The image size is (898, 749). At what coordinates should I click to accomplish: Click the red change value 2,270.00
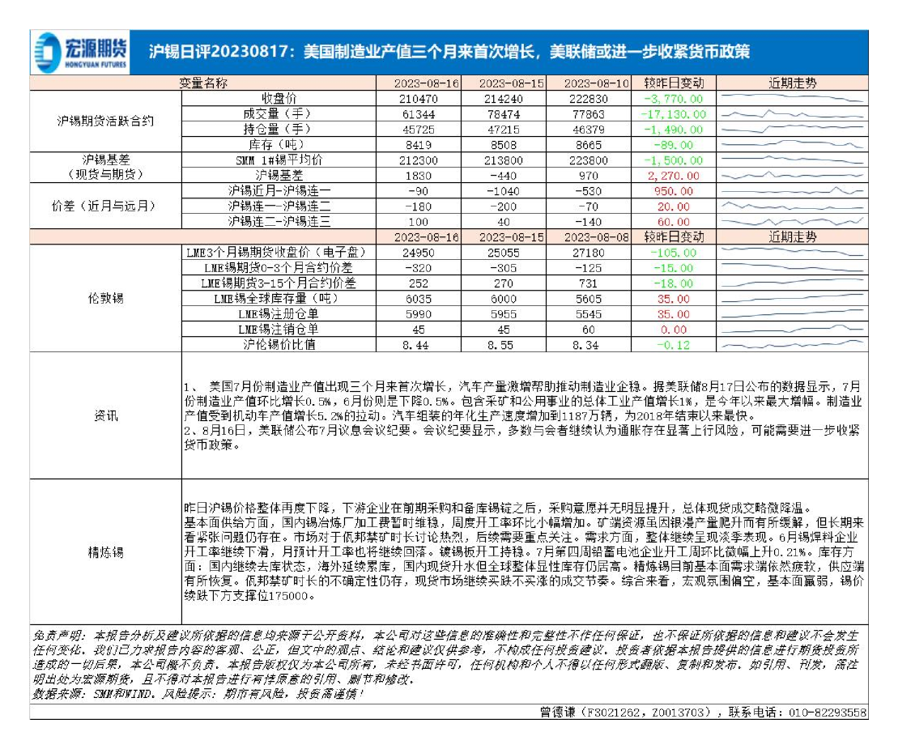pos(672,176)
